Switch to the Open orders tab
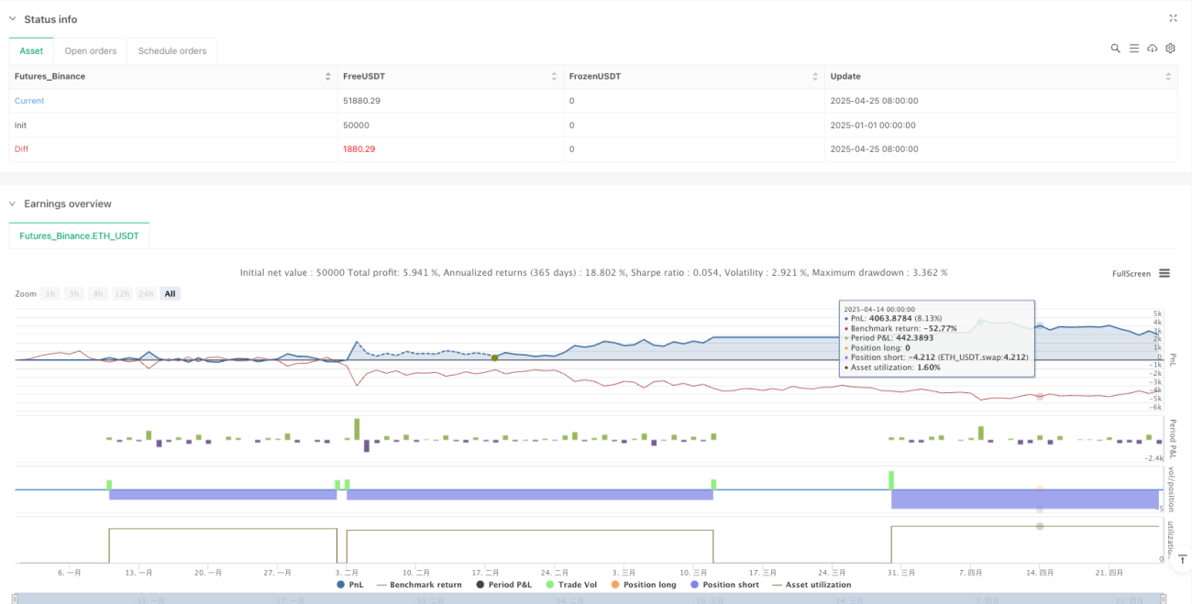 coord(90,50)
